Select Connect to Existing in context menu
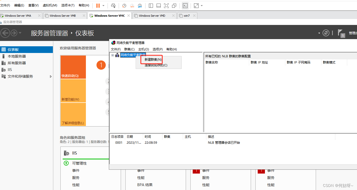357x190 pixels. pos(156,65)
